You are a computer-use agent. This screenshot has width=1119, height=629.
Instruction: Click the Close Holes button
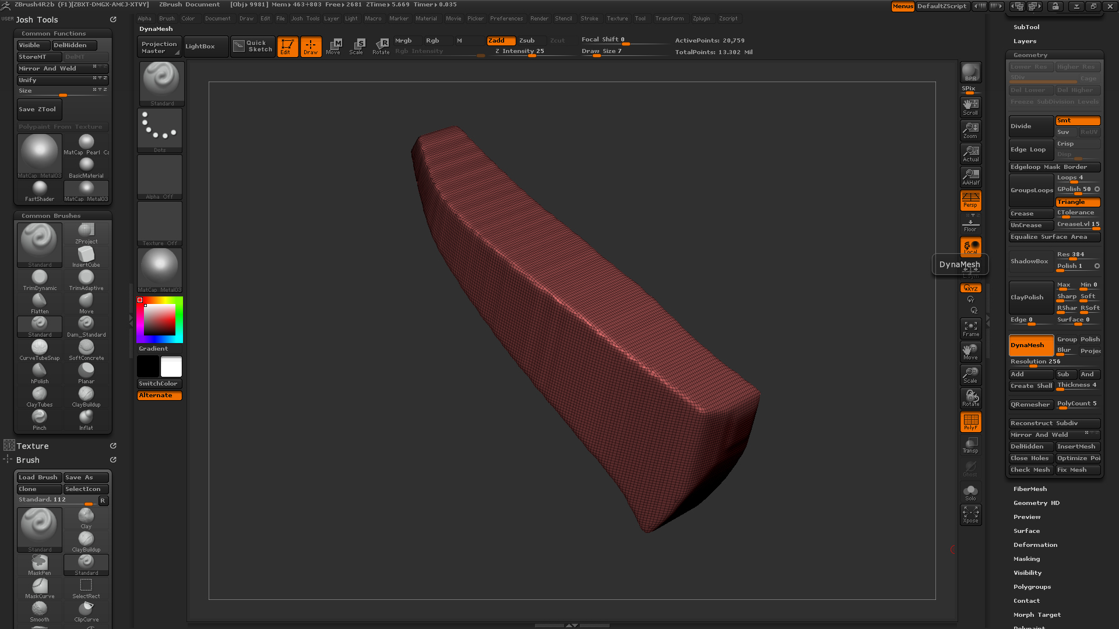(x=1031, y=458)
